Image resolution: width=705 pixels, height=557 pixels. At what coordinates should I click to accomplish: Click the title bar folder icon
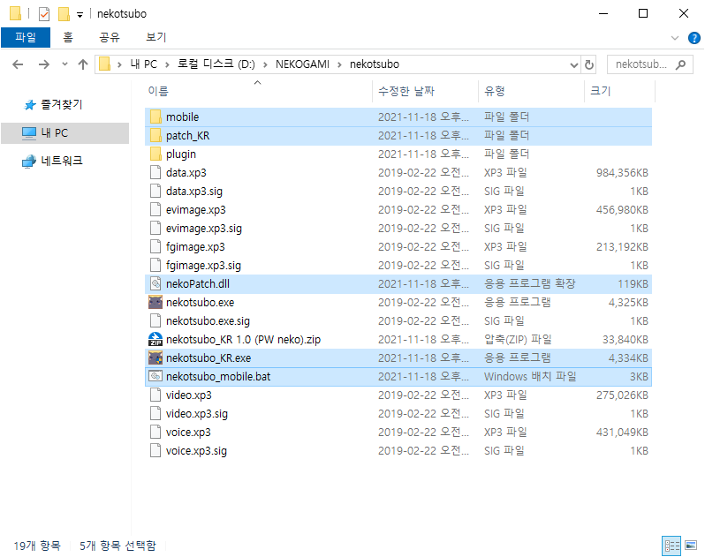[15, 13]
